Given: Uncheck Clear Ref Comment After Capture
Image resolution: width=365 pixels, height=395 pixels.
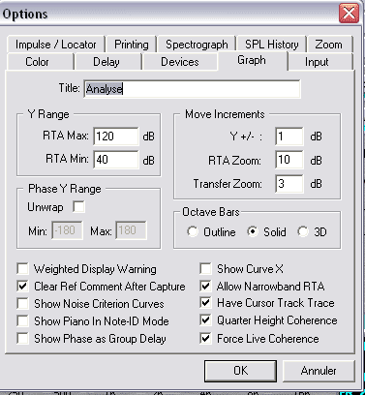Looking at the screenshot, I should point(22,286).
